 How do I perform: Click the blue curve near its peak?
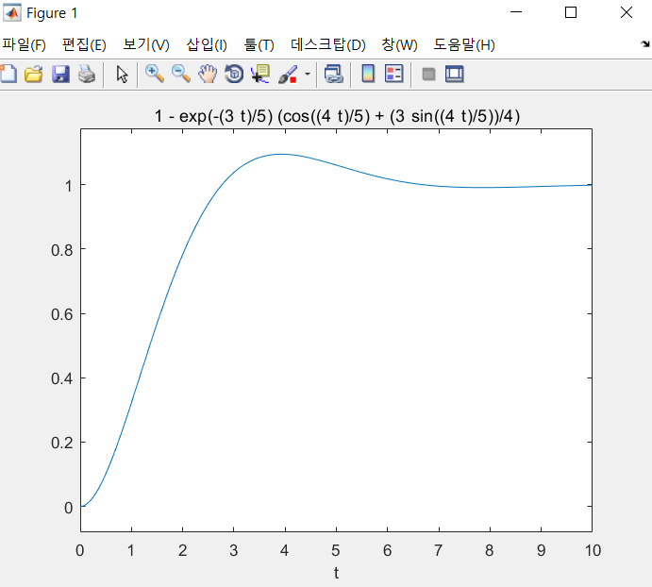coord(281,155)
